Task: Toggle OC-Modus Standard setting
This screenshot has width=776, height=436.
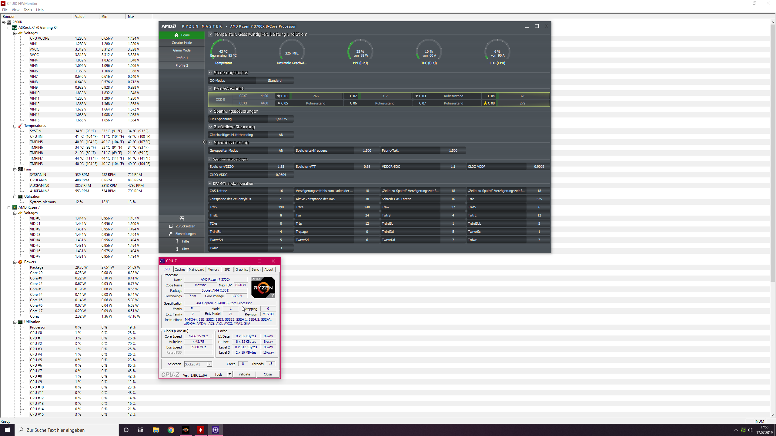Action: point(274,81)
